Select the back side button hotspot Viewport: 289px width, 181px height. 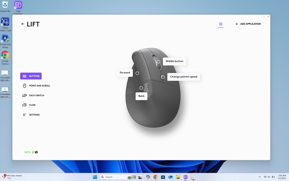141,88
